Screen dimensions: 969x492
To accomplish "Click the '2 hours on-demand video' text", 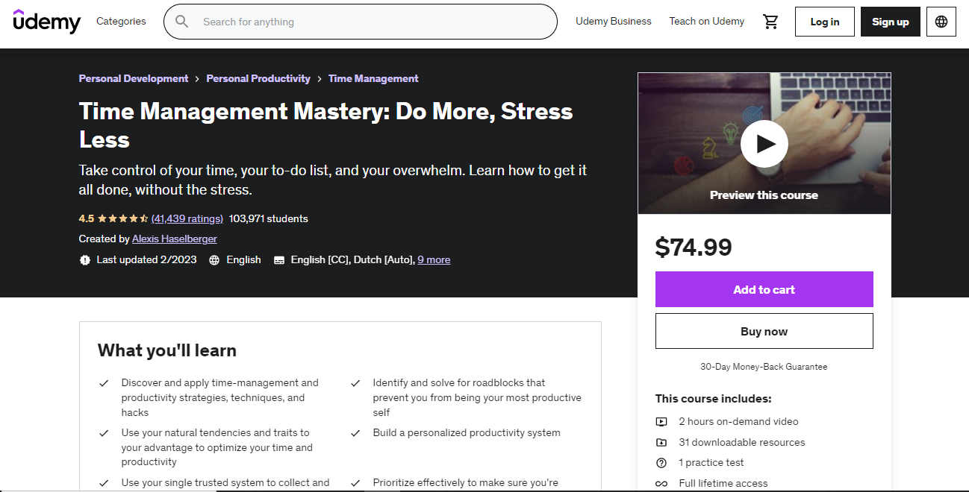I will tap(738, 421).
